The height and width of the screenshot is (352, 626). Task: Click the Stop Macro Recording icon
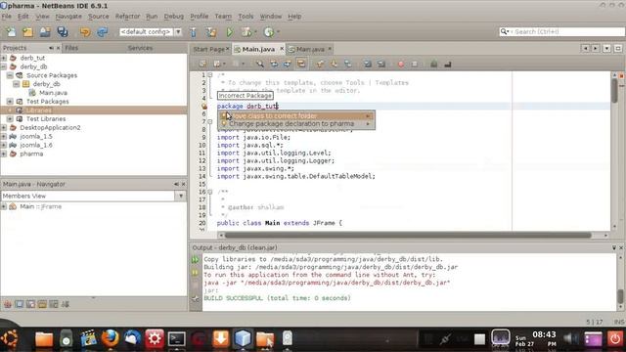[x=415, y=65]
